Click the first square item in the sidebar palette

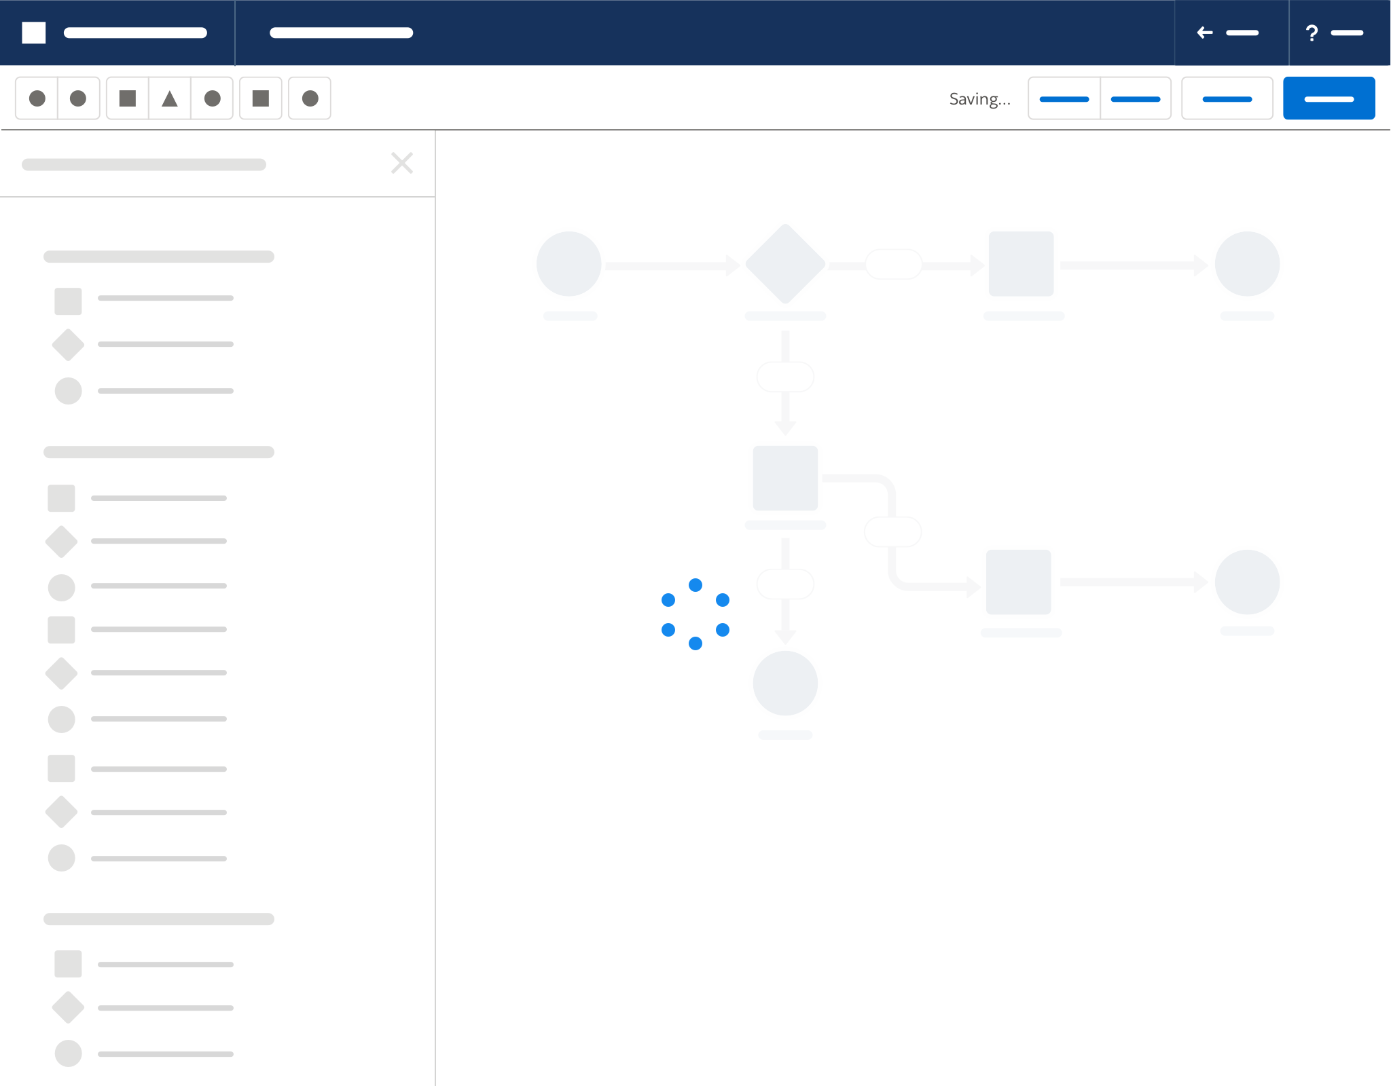(x=68, y=301)
